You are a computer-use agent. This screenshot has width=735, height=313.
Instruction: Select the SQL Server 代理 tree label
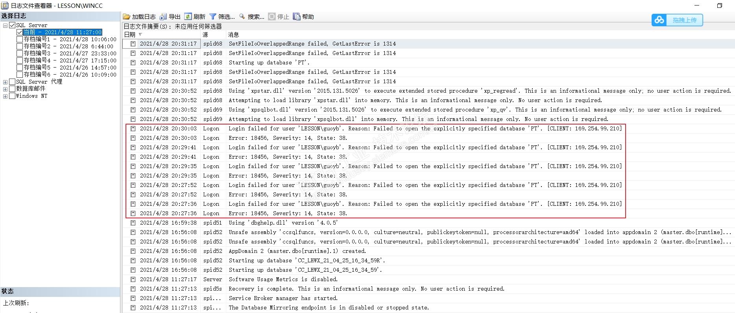[x=39, y=82]
